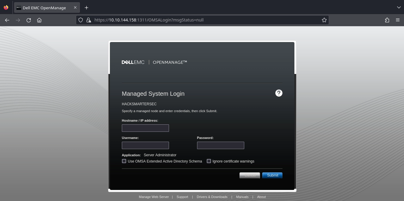Bookmark this page with the star icon

[x=324, y=20]
